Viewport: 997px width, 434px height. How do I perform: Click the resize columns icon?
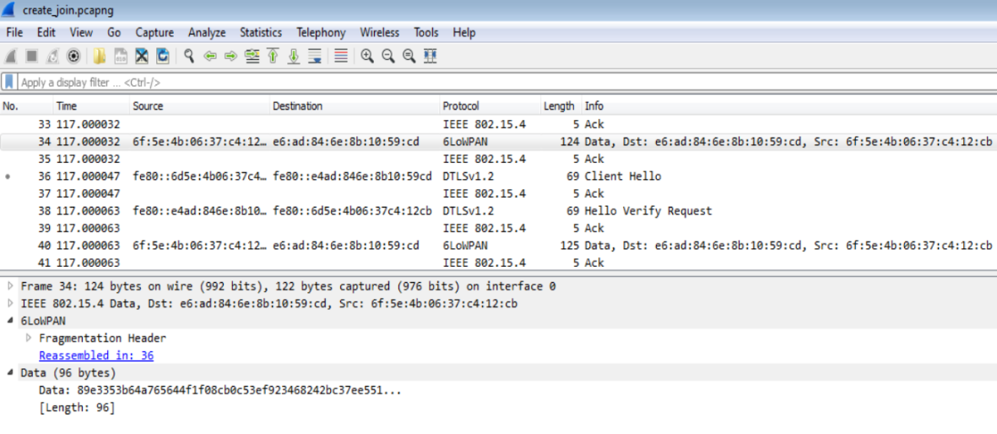pyautogui.click(x=430, y=57)
